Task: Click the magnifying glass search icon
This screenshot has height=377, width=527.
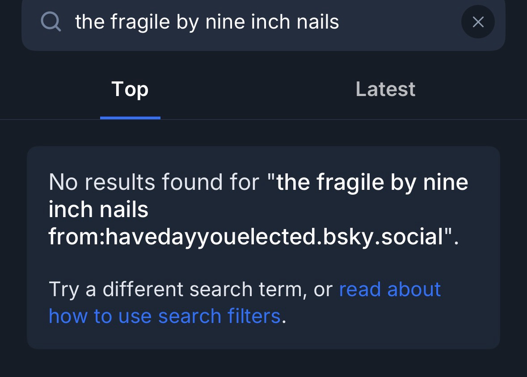Action: [x=51, y=21]
